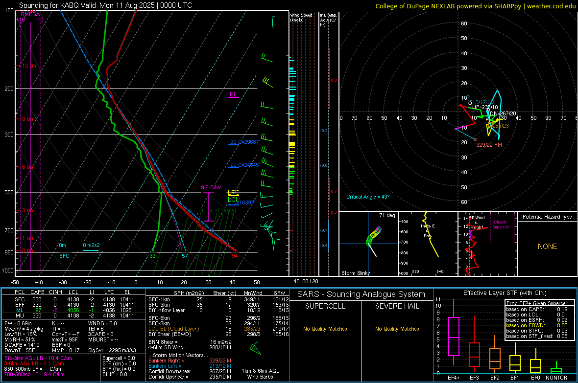Click the 'MeanW = 4.7g/kg' value
The image size is (578, 383).
pos(24,329)
